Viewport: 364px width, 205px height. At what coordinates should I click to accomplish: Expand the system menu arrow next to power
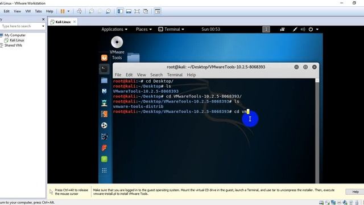click(x=317, y=29)
